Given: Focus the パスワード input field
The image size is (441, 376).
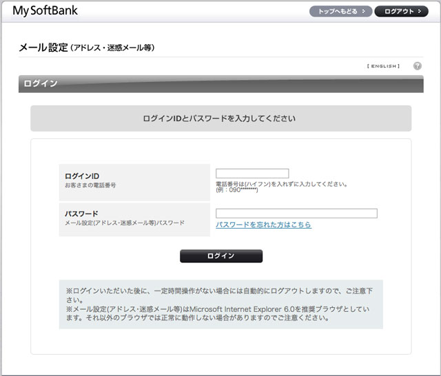Looking at the screenshot, I should (296, 213).
